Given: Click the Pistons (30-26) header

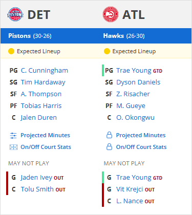Looking at the screenshot, I should pyautogui.click(x=30, y=36).
